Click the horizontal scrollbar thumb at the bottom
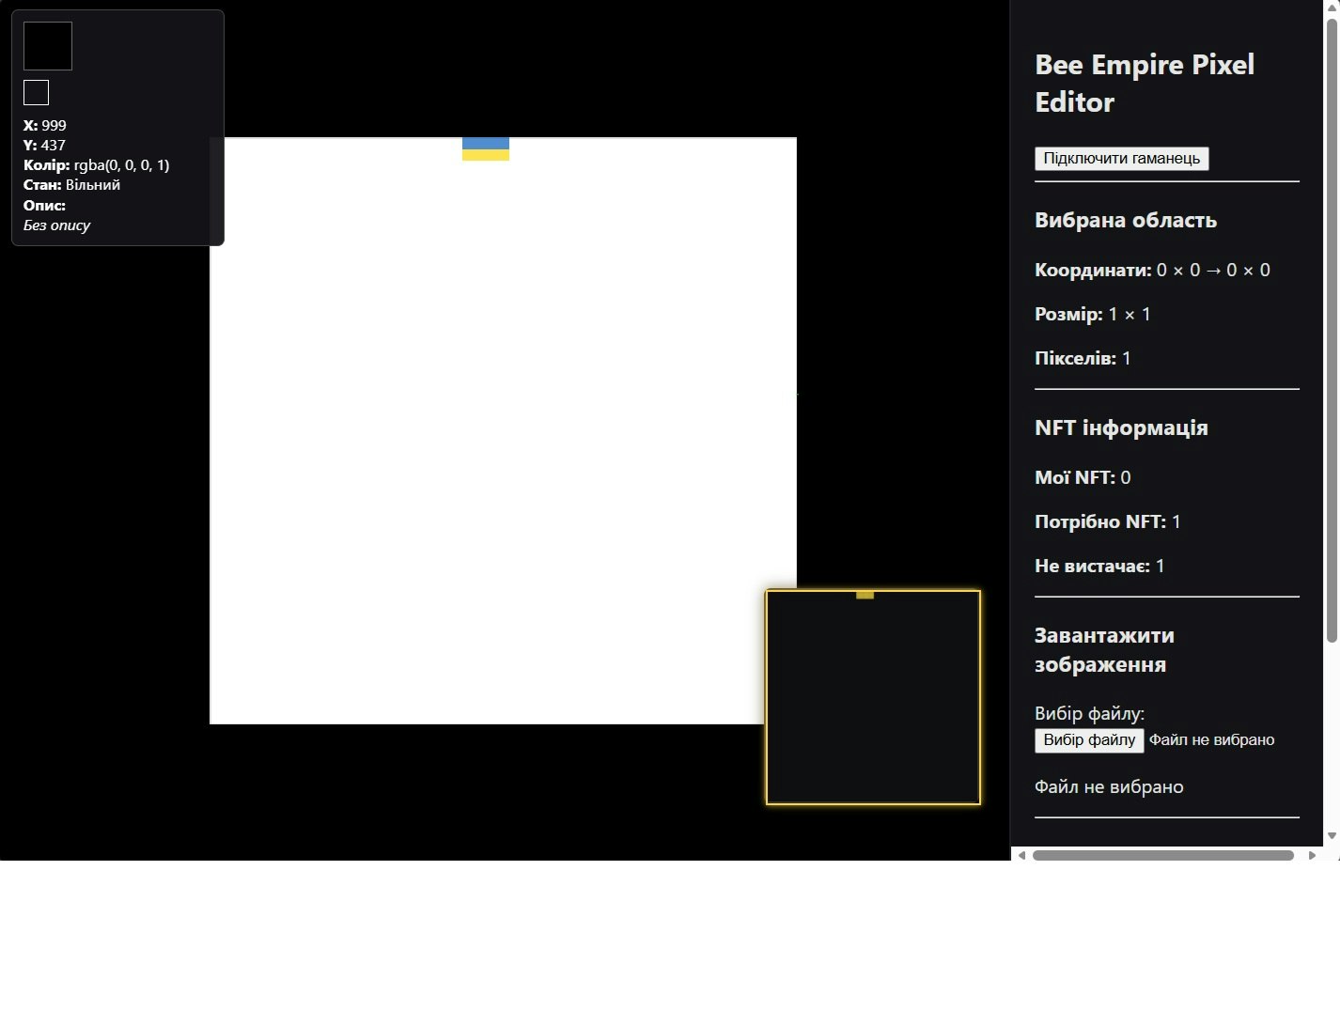This screenshot has height=1010, width=1340. (x=1165, y=854)
